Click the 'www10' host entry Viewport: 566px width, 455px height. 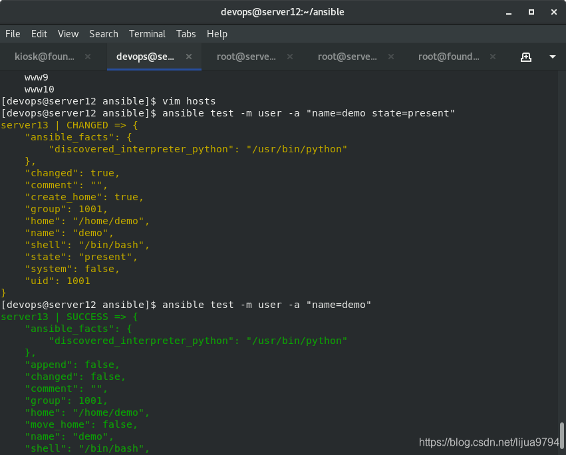coord(39,89)
